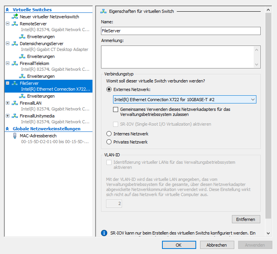Select Erweiterungen text under FileServer
This screenshot has height=254, width=277.
(41, 96)
